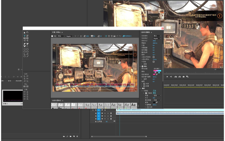Image resolution: width=225 pixels, height=141 pixels.
Task: Select the Path Type tool
Action: 25,40
